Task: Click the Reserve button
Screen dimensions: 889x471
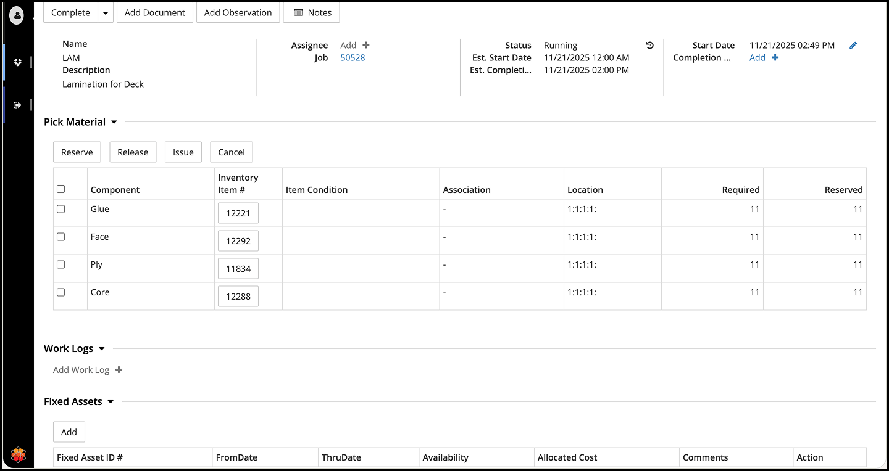Action: click(x=77, y=152)
